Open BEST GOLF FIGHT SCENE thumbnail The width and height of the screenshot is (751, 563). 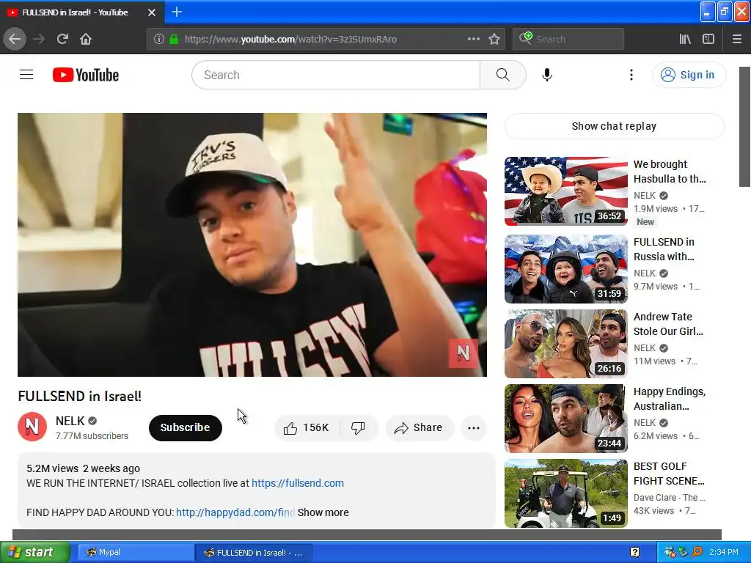pos(565,493)
